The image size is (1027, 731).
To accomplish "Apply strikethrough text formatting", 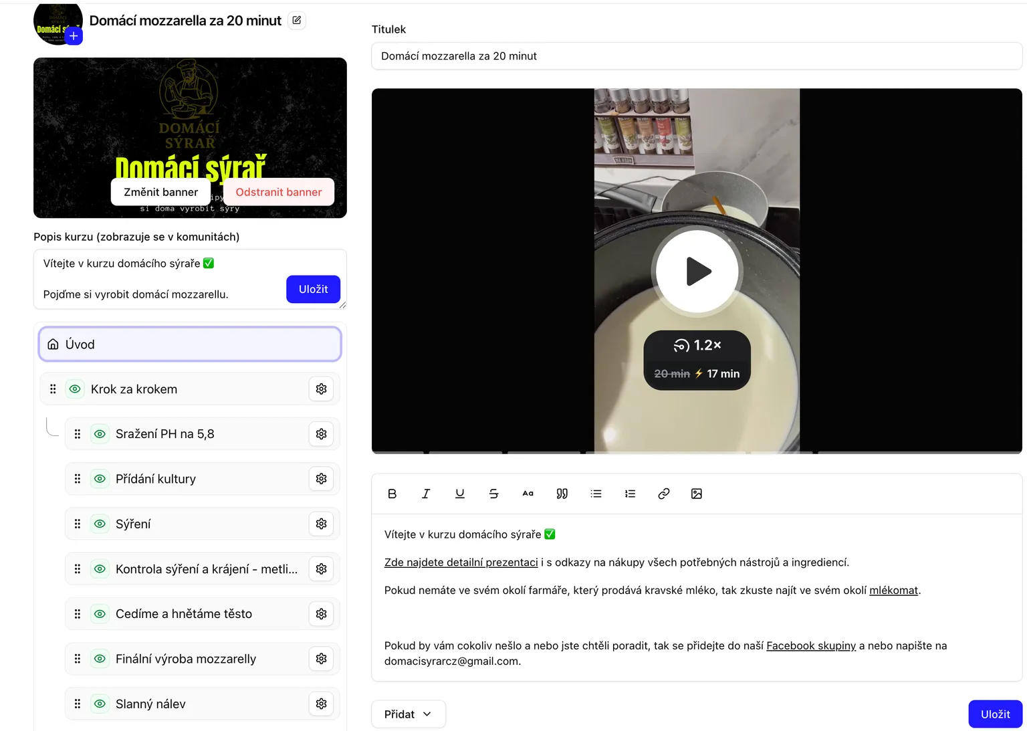I will [x=494, y=494].
